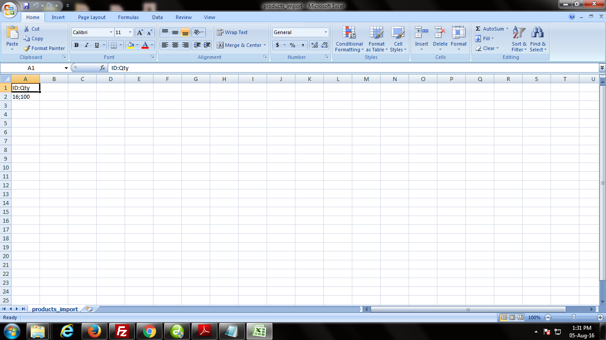
Task: Click the zoom slider handle
Action: pos(574,317)
